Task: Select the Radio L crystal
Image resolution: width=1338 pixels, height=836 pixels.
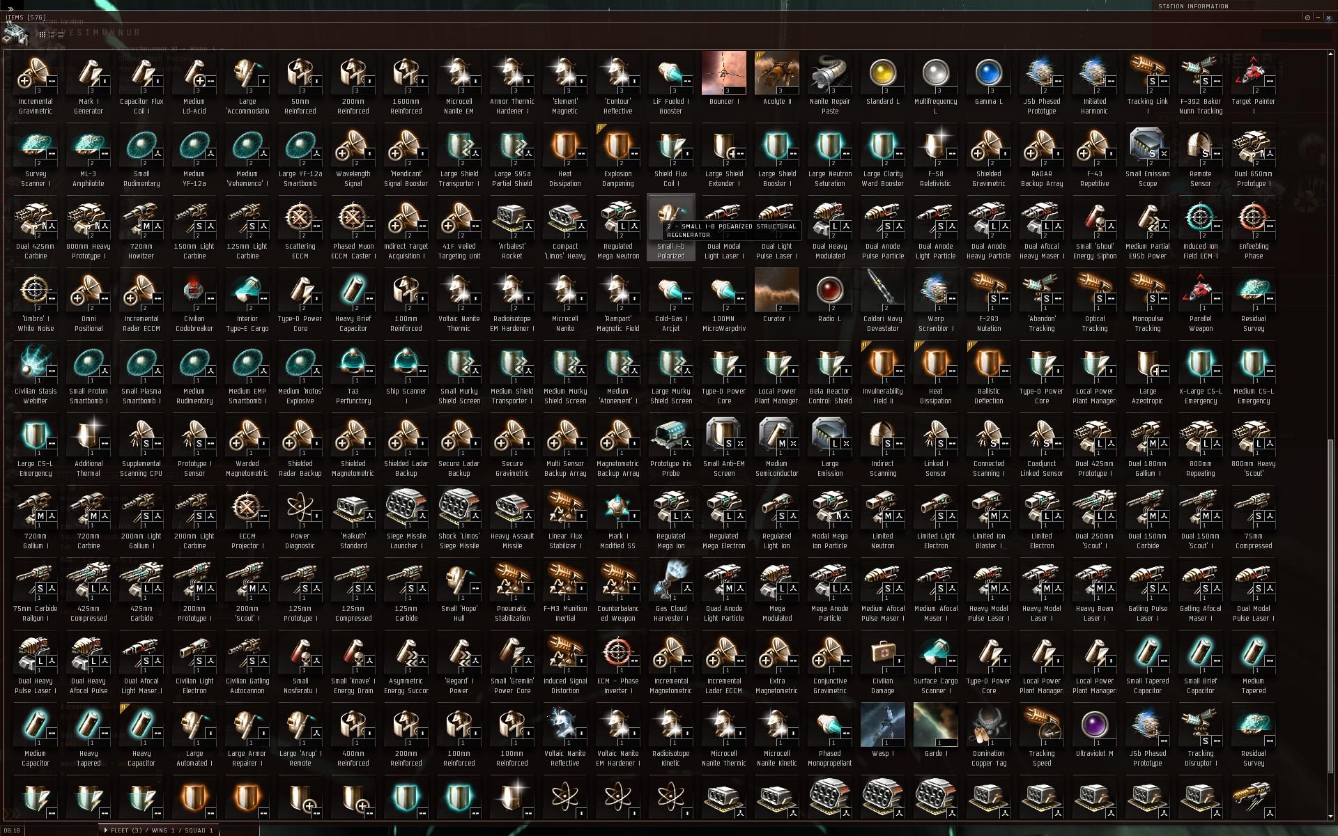Action: point(829,301)
